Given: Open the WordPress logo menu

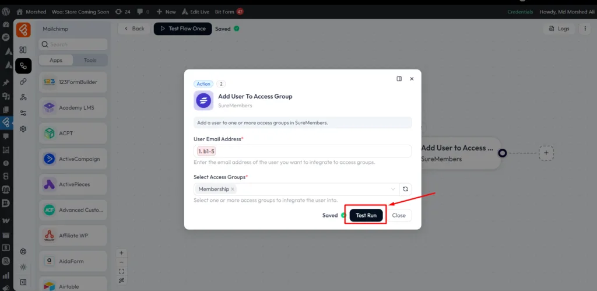Looking at the screenshot, I should 6,12.
